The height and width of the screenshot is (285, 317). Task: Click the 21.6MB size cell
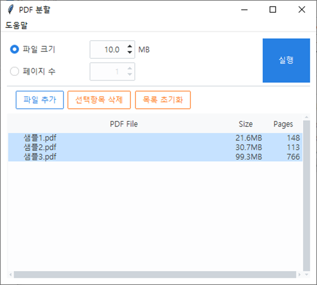point(249,138)
